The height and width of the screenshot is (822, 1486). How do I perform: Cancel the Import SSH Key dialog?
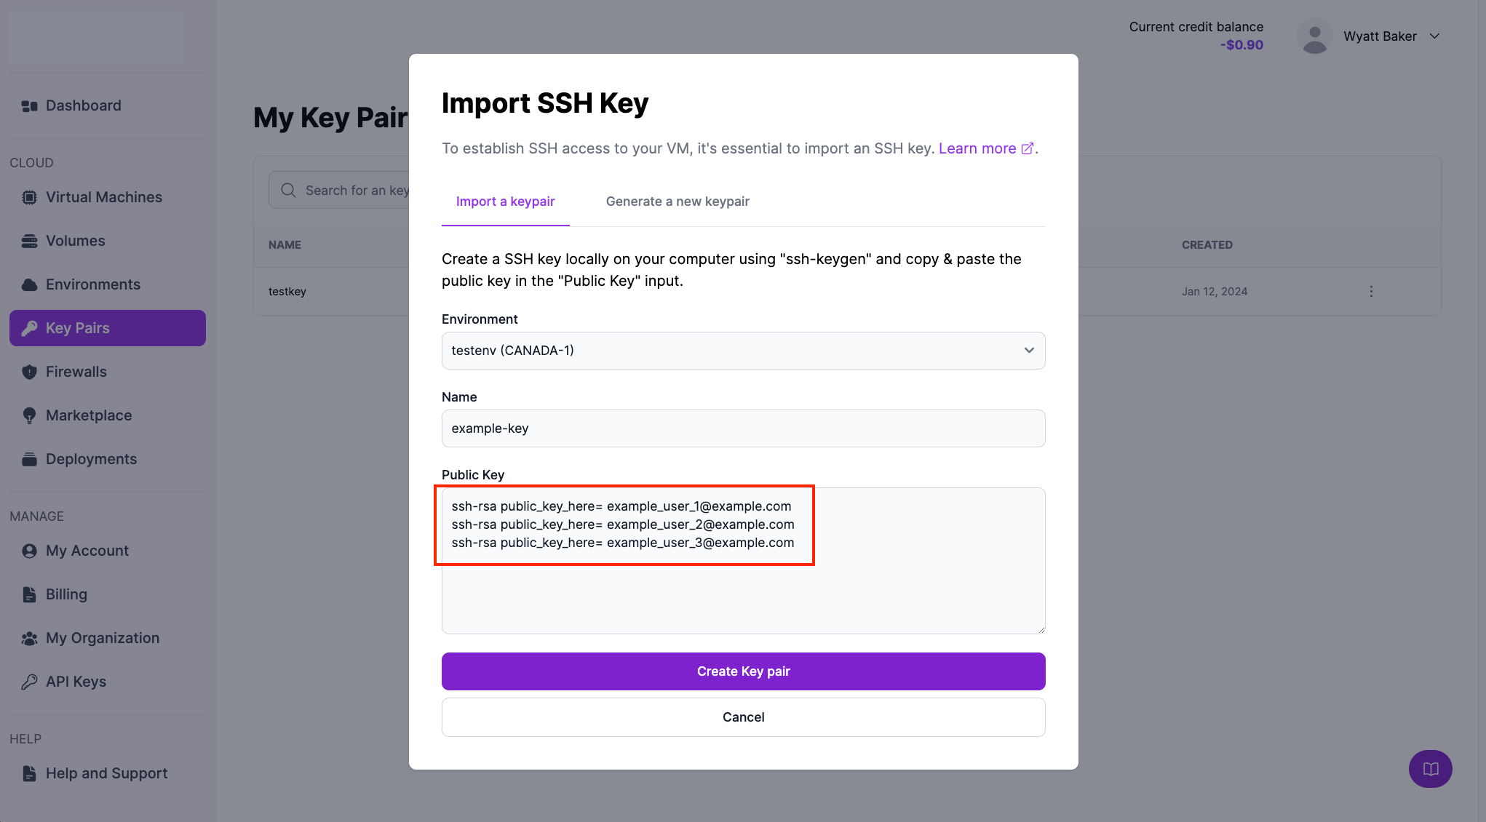click(x=743, y=717)
